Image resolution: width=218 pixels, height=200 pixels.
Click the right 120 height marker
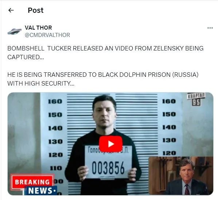(x=170, y=153)
